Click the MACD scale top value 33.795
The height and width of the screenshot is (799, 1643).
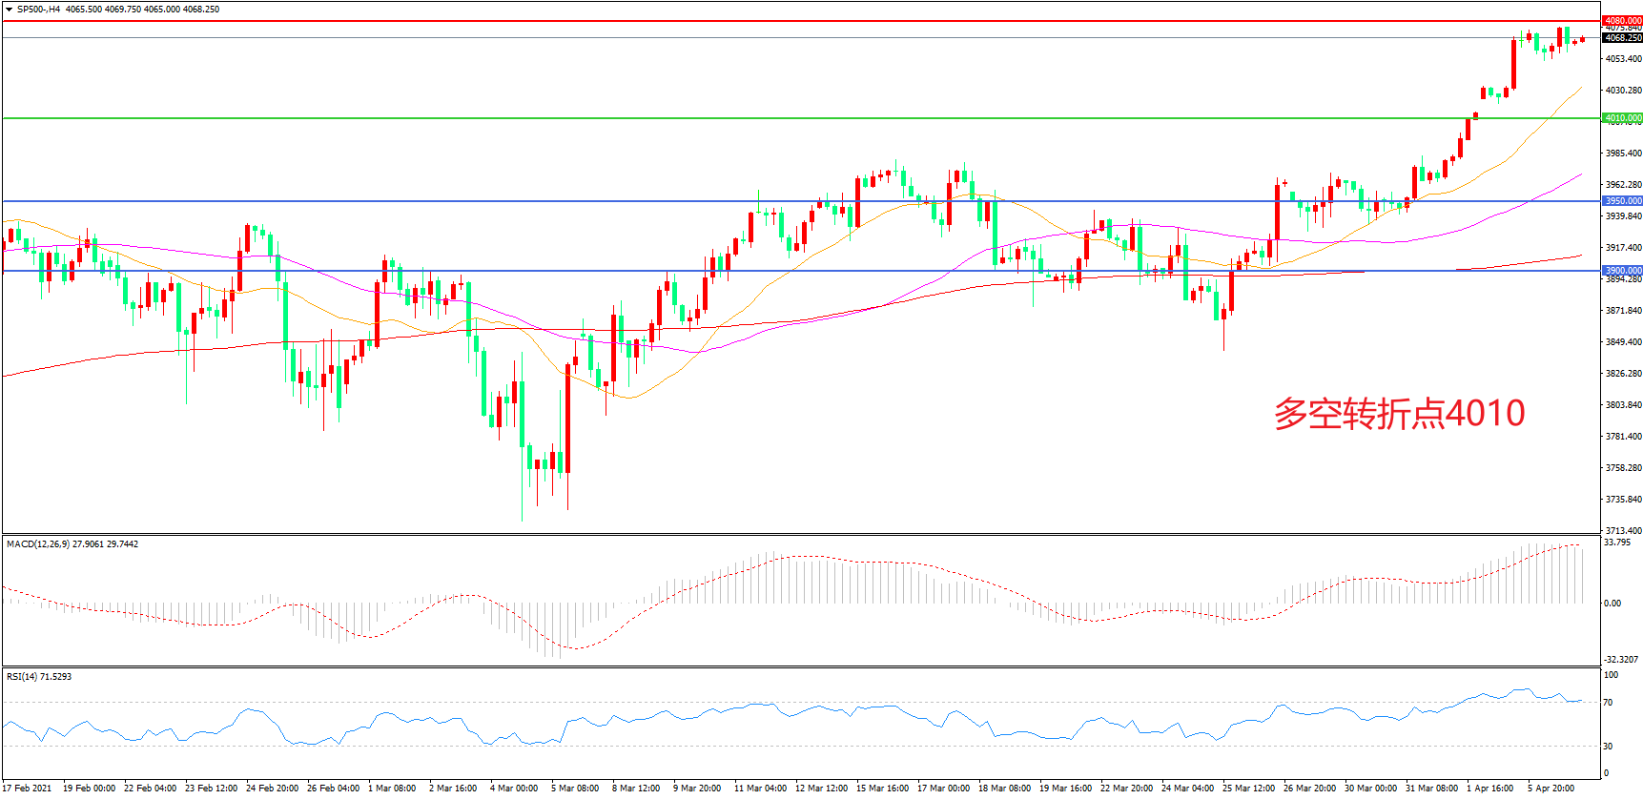coord(1617,543)
